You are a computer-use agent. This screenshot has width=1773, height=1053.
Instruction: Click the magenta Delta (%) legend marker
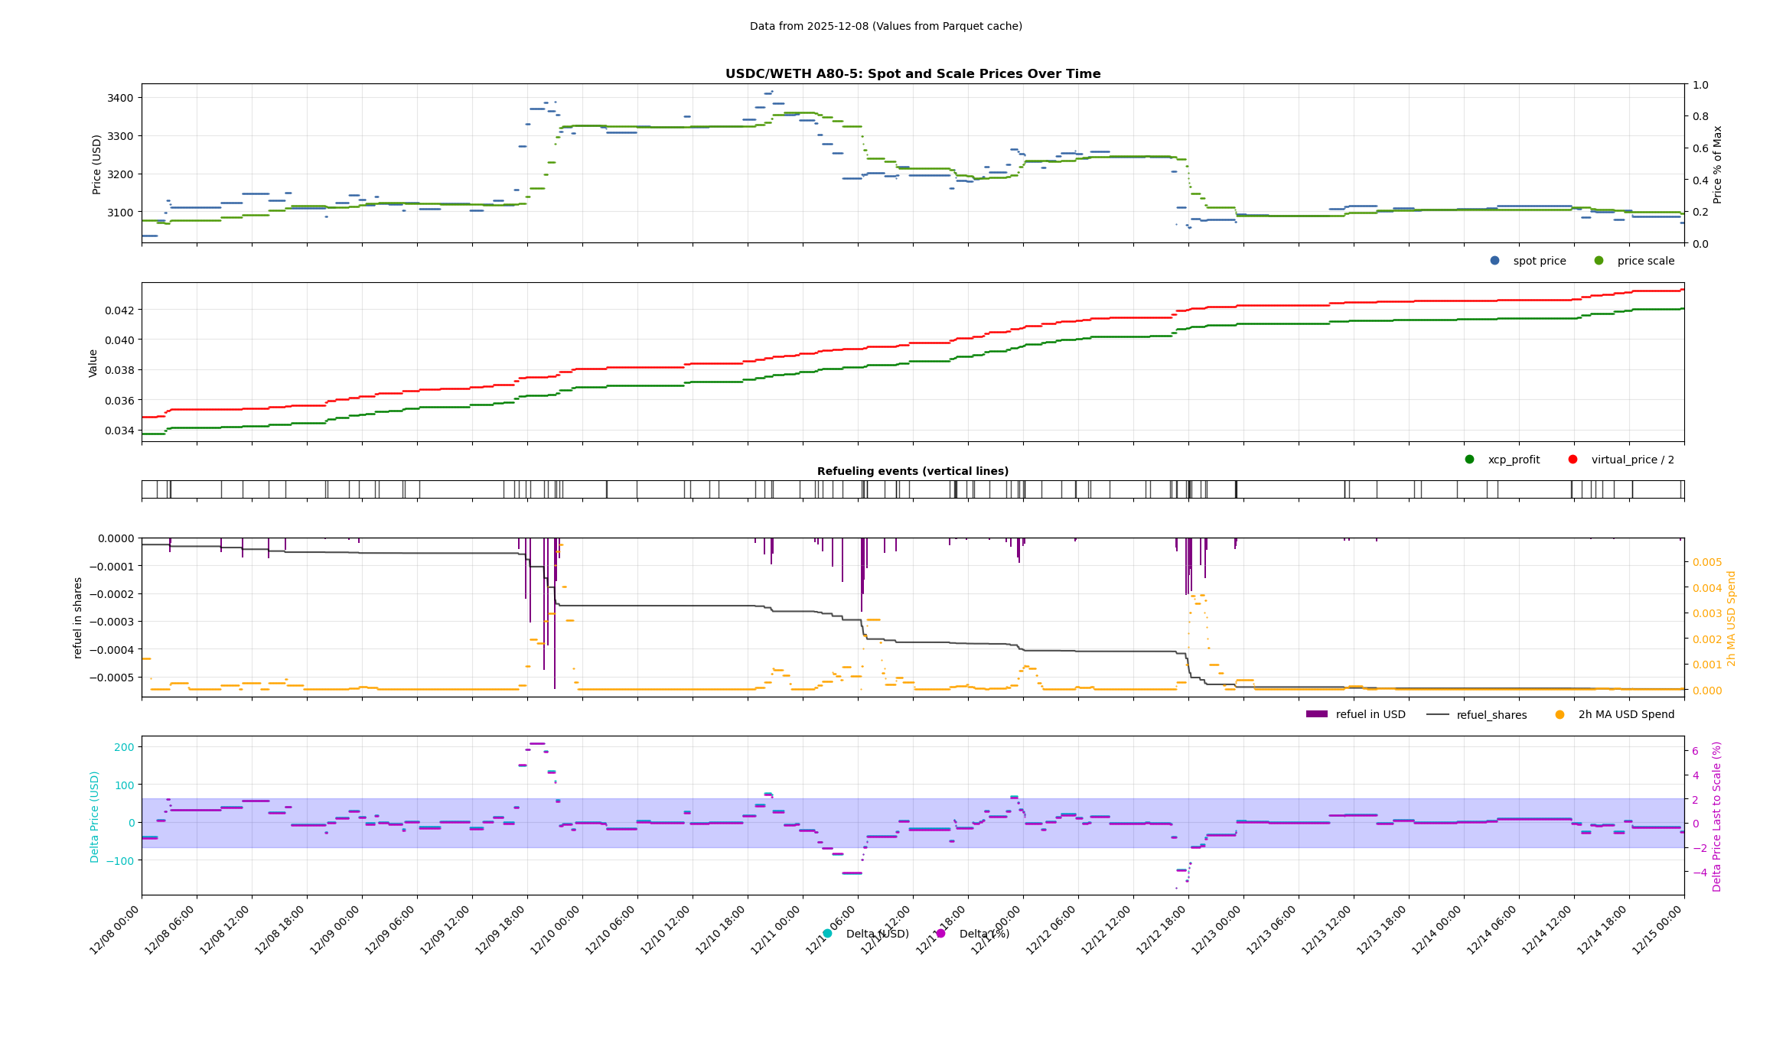940,934
